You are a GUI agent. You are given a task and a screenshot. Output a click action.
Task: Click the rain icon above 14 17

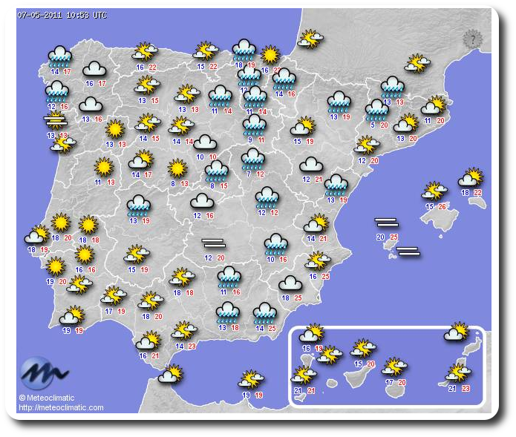click(59, 56)
